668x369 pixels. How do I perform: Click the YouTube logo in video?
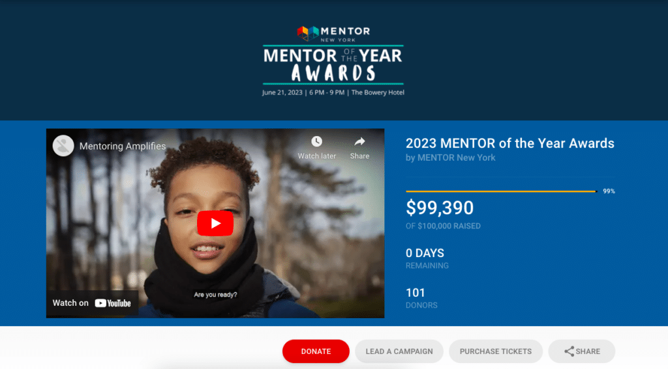click(x=113, y=303)
